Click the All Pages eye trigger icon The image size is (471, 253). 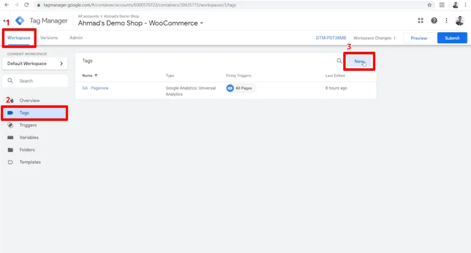pos(230,88)
